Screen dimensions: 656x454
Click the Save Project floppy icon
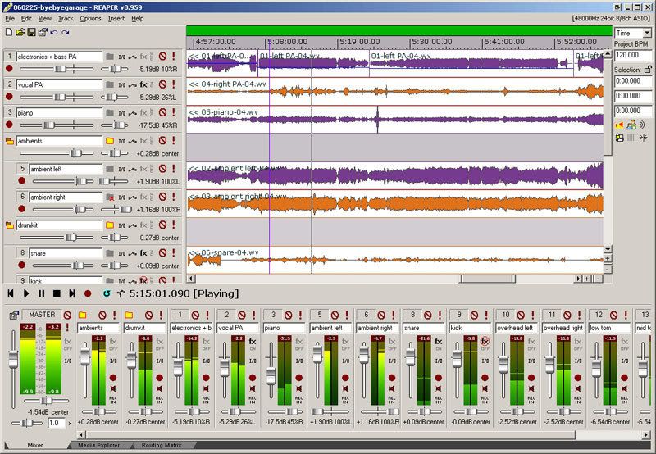pyautogui.click(x=30, y=32)
